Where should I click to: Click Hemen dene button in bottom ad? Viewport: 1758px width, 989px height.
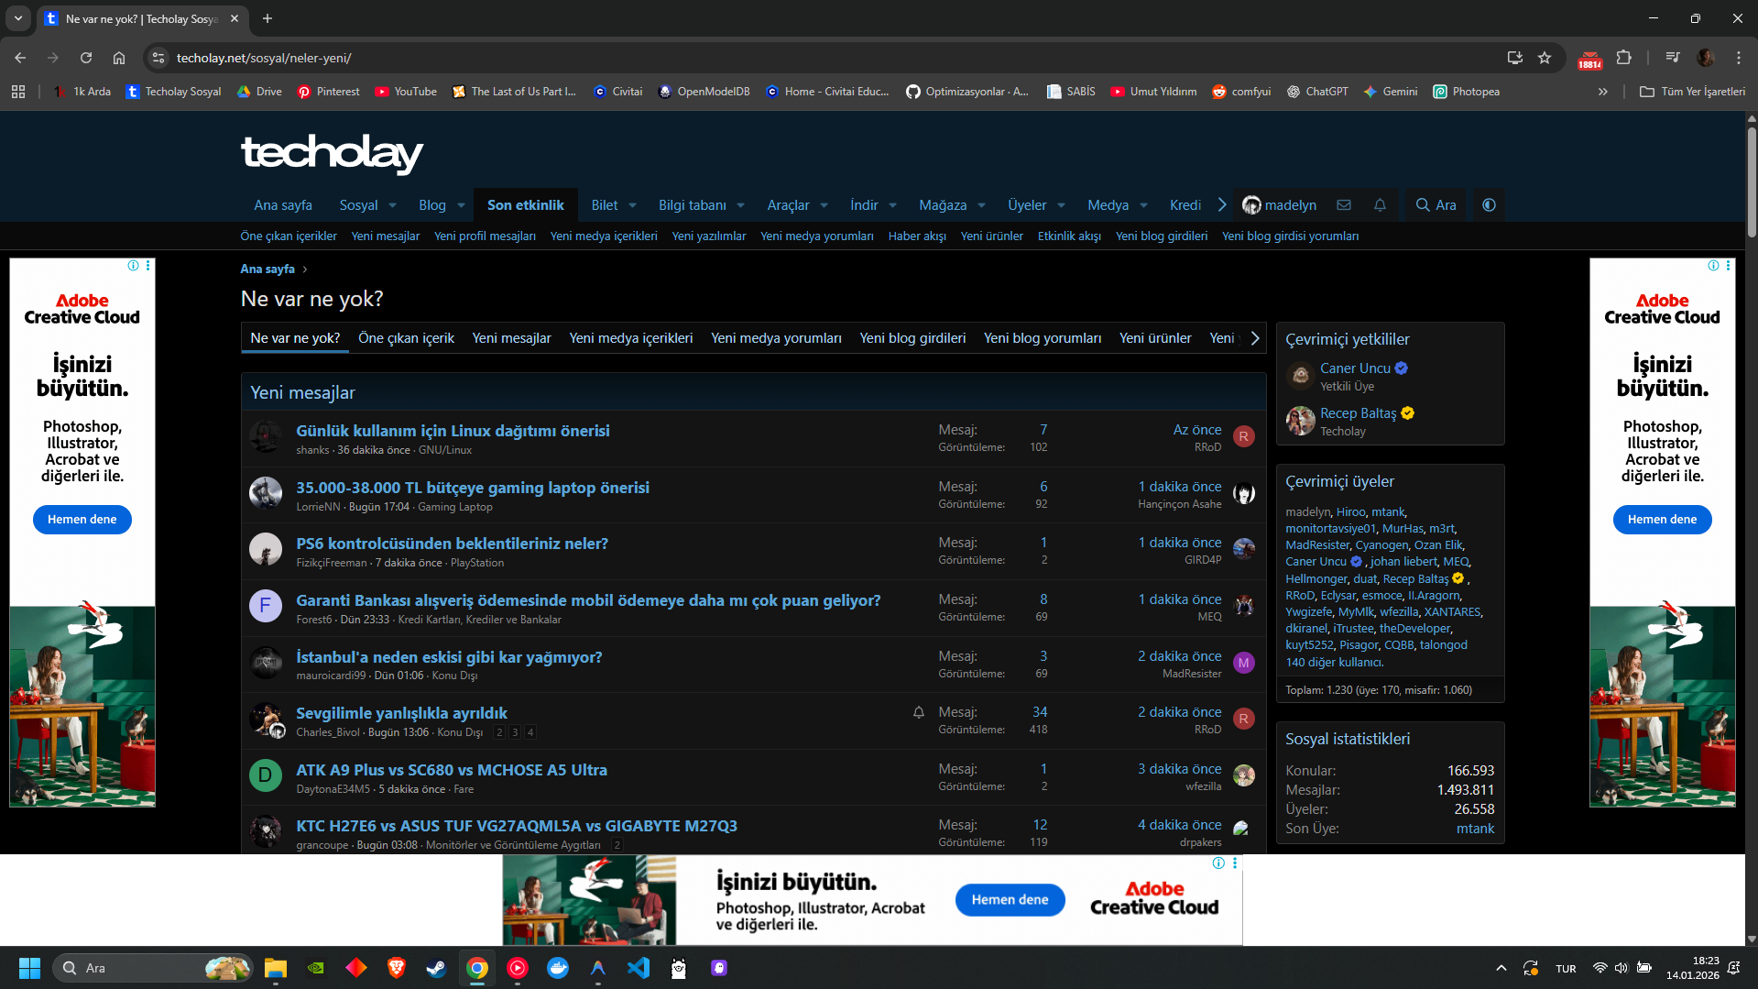[1010, 900]
